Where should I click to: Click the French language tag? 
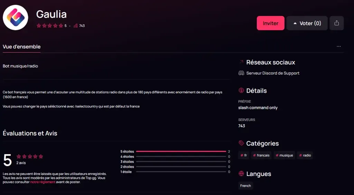[245, 186]
